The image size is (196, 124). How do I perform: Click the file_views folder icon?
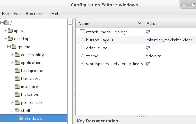pos(17,79)
